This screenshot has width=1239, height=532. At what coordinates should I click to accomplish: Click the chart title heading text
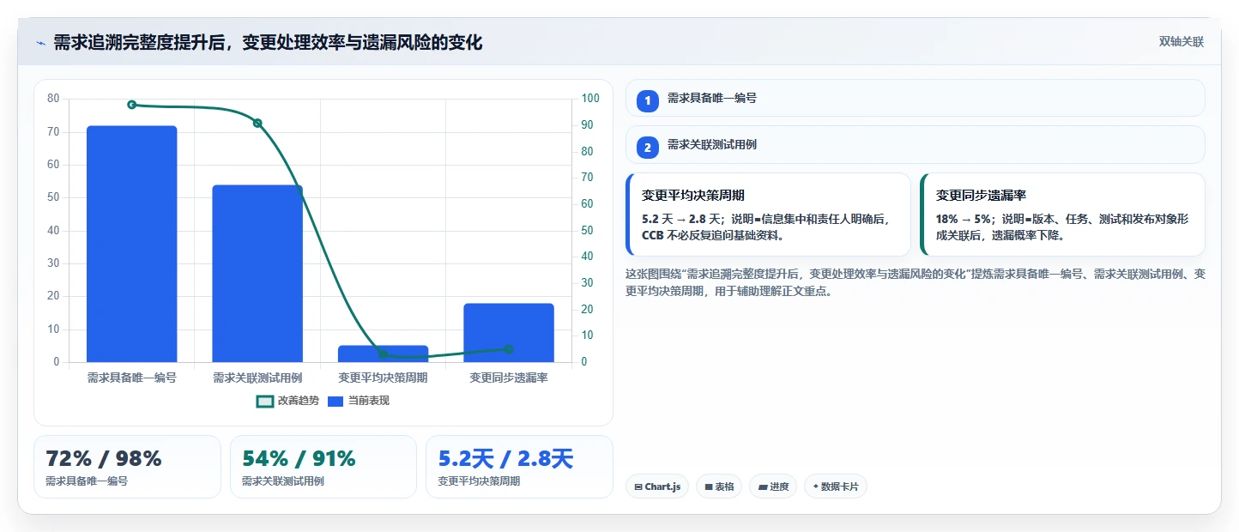coord(268,43)
